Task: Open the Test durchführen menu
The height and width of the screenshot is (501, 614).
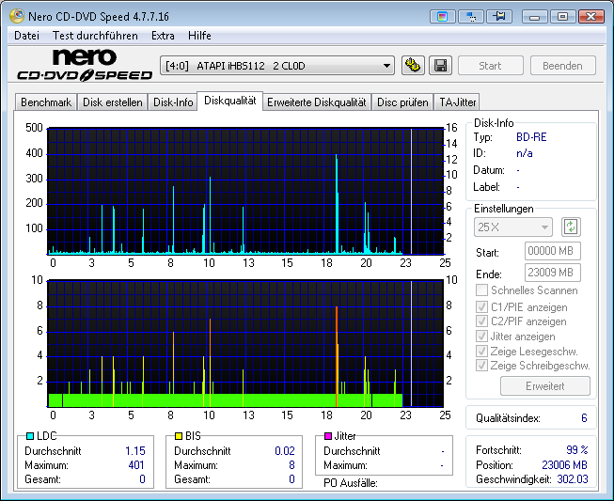Action: [95, 36]
